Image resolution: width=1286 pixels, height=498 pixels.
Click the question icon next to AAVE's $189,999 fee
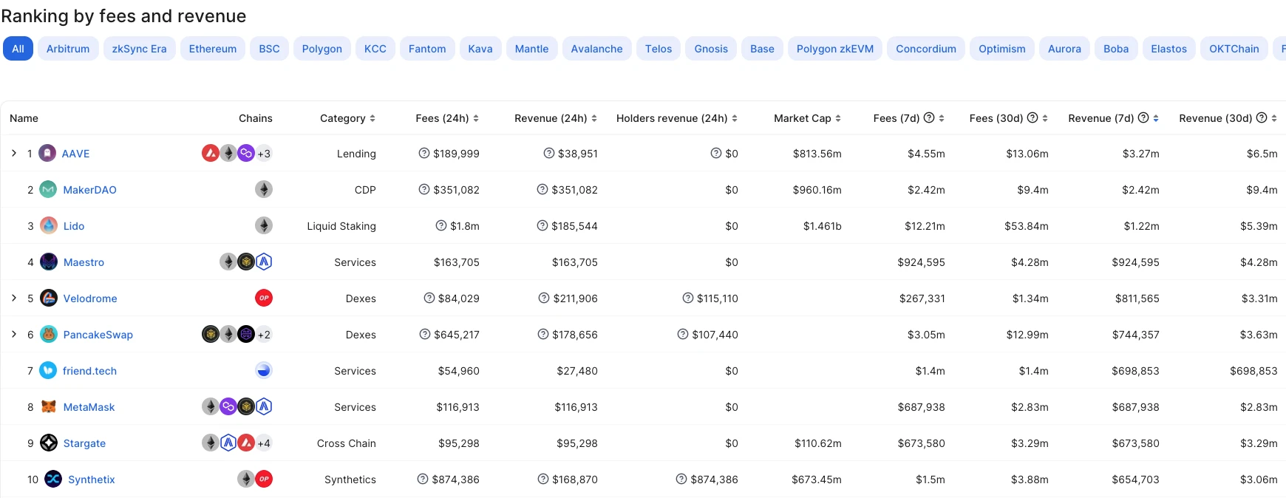tap(424, 154)
